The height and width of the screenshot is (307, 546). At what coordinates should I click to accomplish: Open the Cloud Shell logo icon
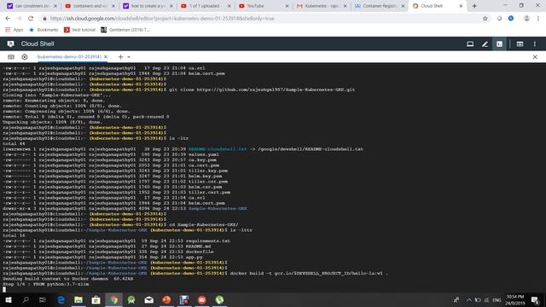pos(10,43)
